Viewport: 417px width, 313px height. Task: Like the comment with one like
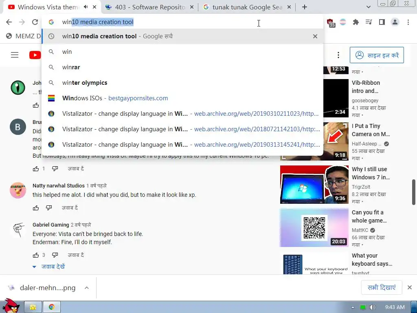[x=36, y=169]
